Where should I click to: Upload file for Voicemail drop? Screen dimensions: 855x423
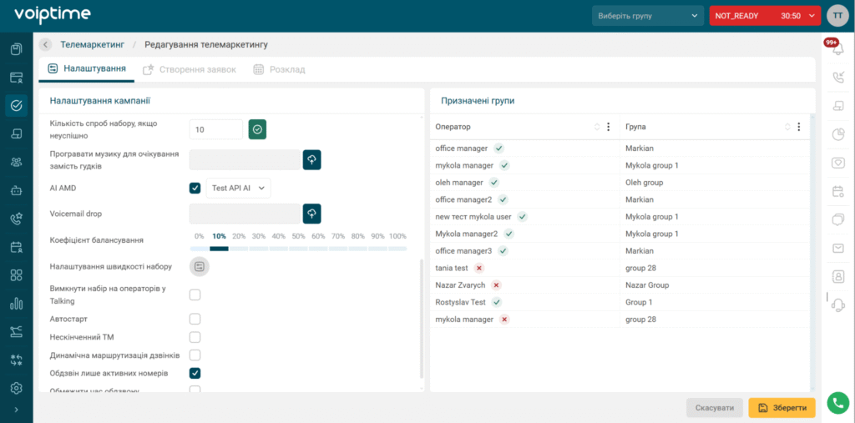click(312, 214)
